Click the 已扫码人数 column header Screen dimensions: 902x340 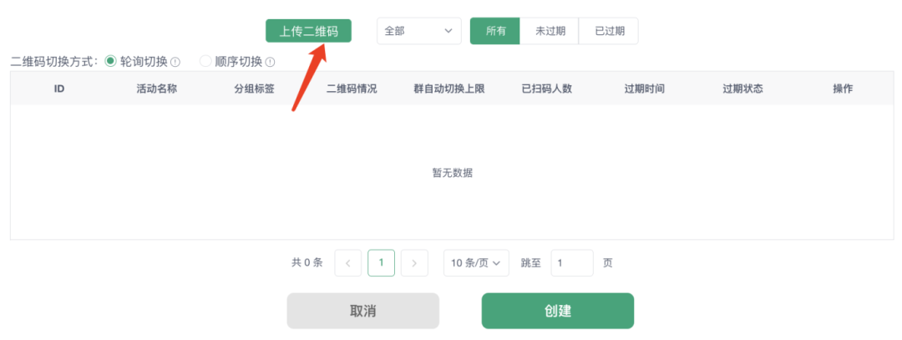click(546, 89)
